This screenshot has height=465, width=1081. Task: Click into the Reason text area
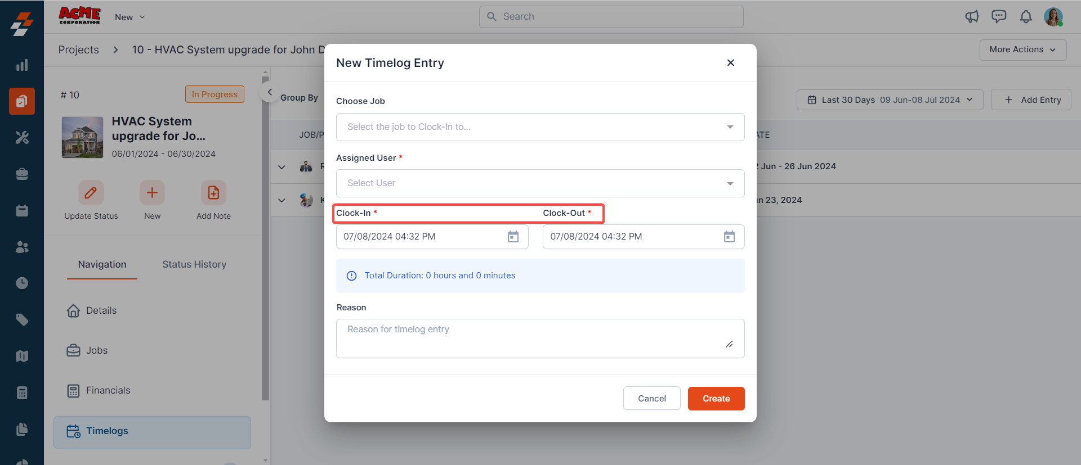point(540,338)
